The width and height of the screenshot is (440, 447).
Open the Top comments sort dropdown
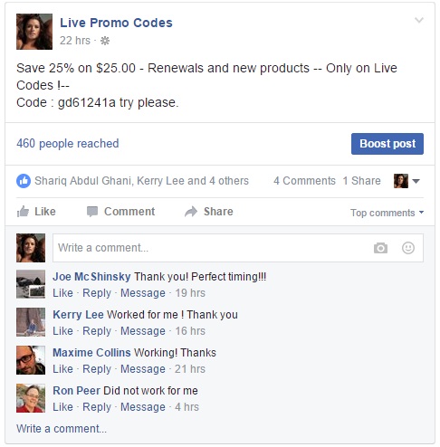(387, 213)
